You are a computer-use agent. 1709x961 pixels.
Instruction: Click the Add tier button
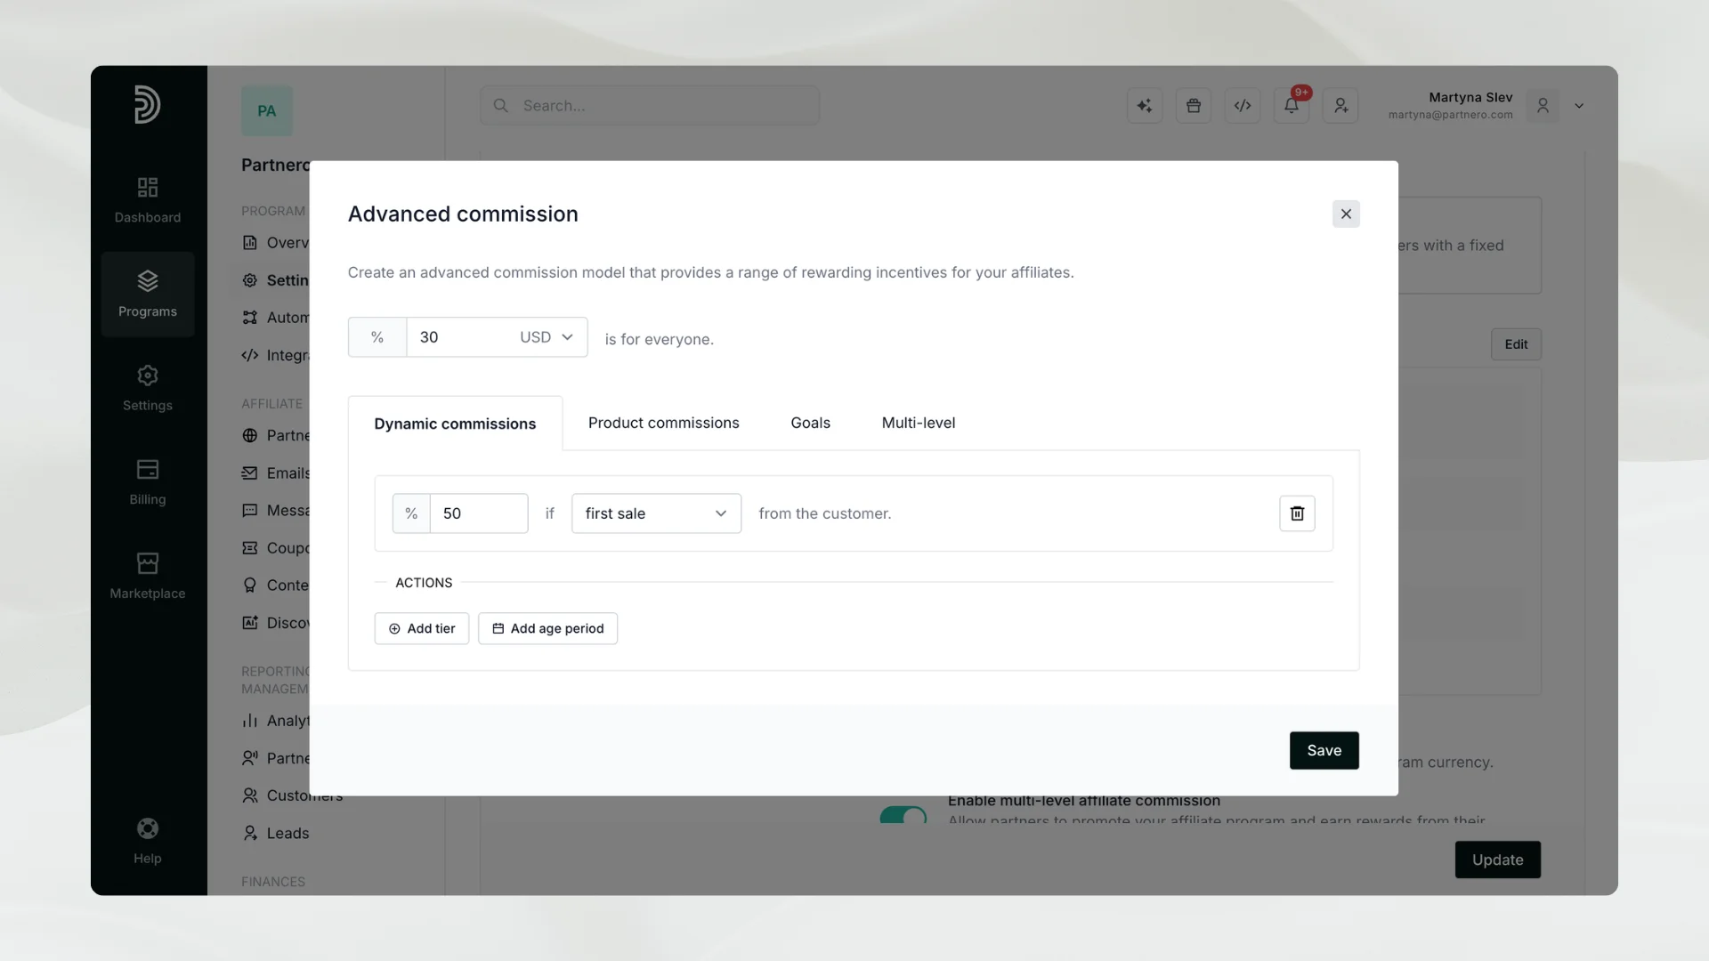pyautogui.click(x=422, y=628)
